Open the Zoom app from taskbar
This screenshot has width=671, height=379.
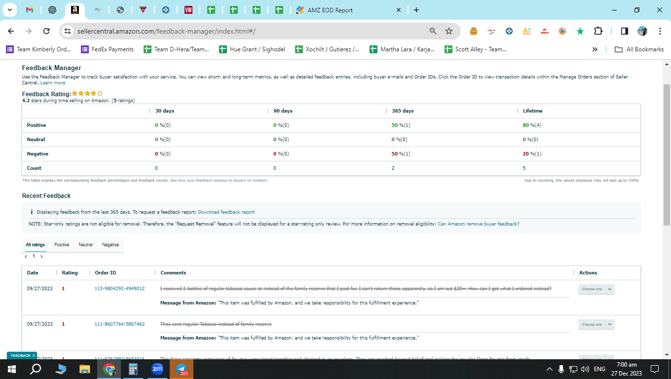click(157, 369)
